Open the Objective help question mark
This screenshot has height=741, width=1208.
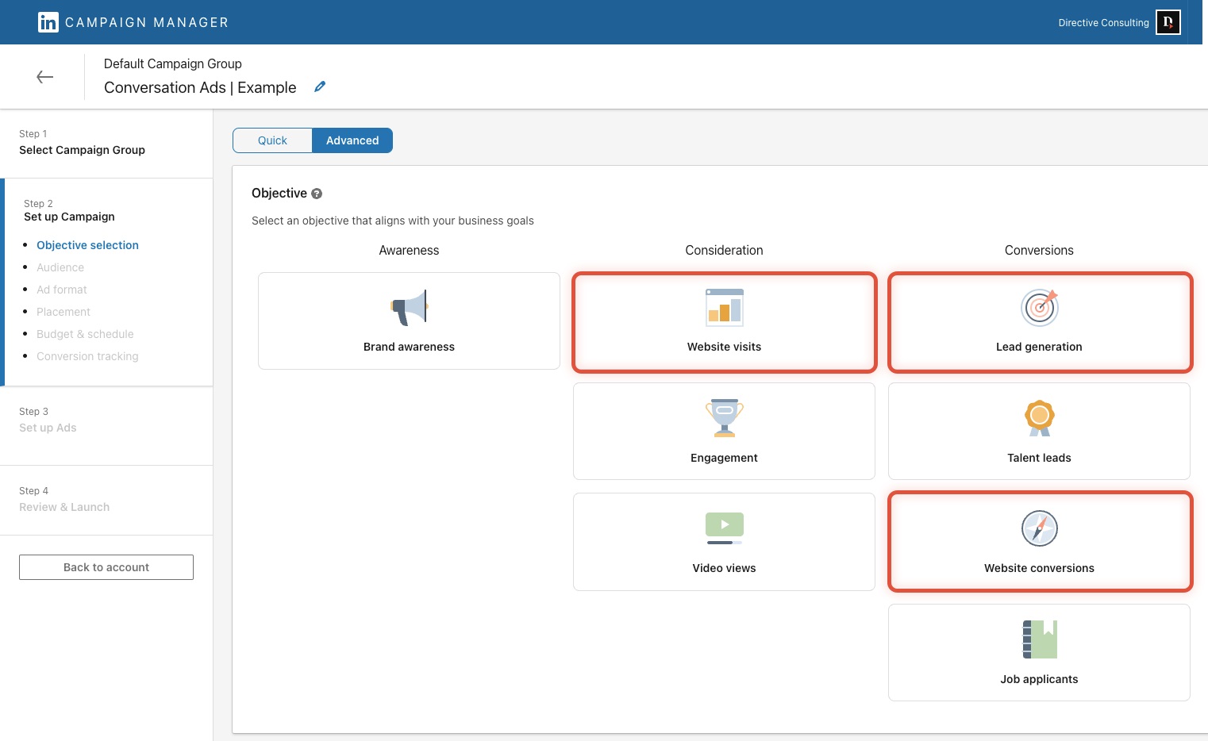pyautogui.click(x=317, y=194)
